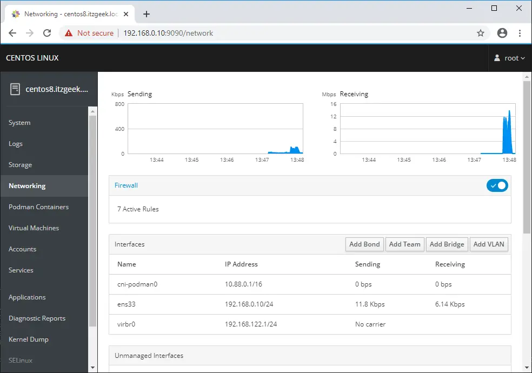Click IP address 192.168.0.10/24
Image resolution: width=532 pixels, height=373 pixels.
(x=249, y=304)
